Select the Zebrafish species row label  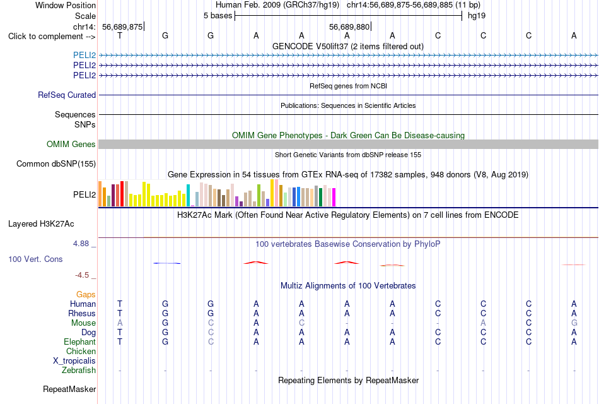tap(78, 371)
